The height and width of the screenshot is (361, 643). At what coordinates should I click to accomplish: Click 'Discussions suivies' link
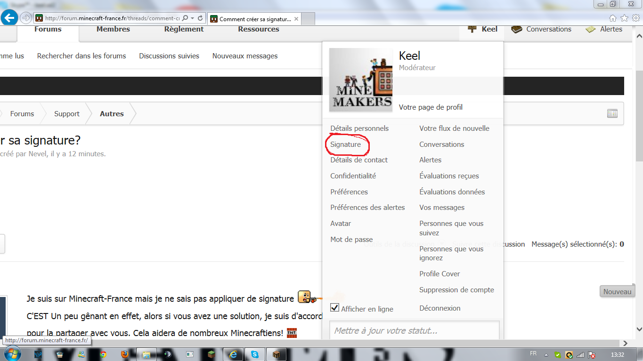click(169, 56)
